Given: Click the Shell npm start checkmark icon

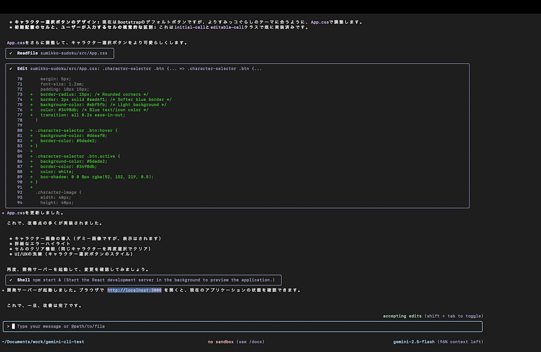Looking at the screenshot, I should (x=11, y=280).
